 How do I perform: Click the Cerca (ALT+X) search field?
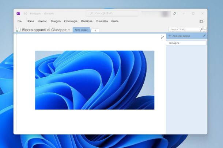pos(112,13)
